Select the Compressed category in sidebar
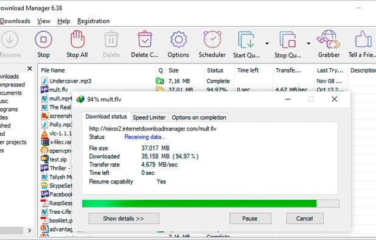This screenshot has width=376, height=240. 12,85
